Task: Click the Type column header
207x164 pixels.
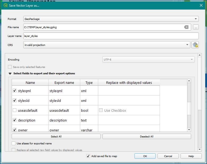Action: [x=89, y=83]
